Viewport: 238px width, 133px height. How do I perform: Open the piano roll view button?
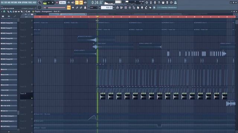(122, 7)
